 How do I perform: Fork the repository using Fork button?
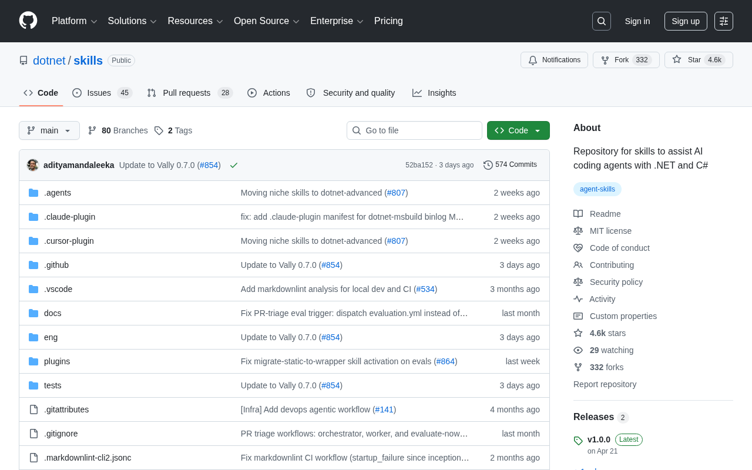coord(626,60)
